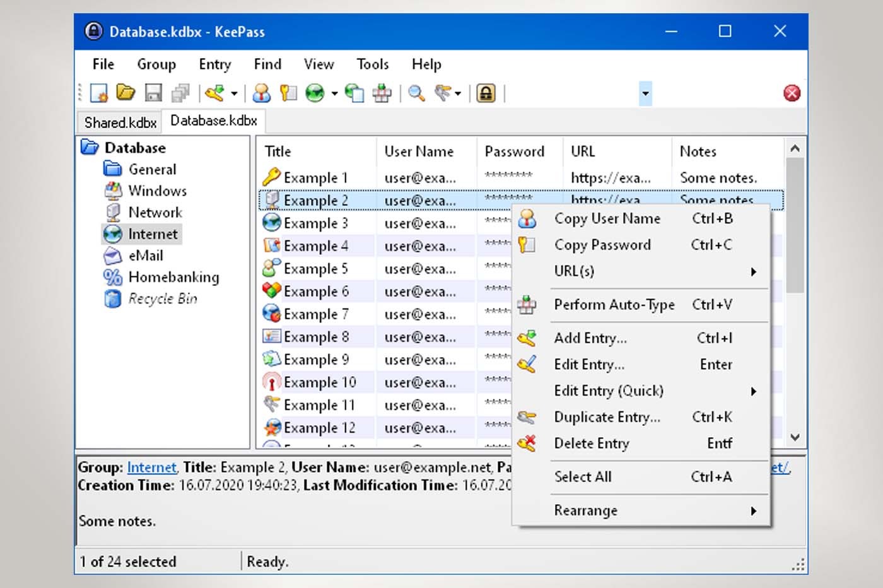Click the Copy URL to clipboard icon

(354, 93)
